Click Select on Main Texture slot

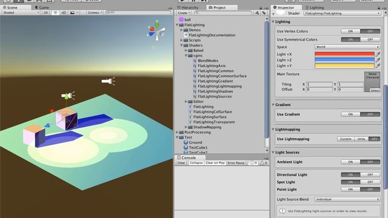coord(375,90)
